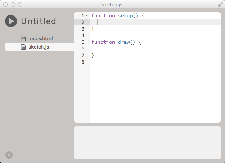225x163 pixels.
Task: Minimize window with the middle title-bar button
Action: 13,4
